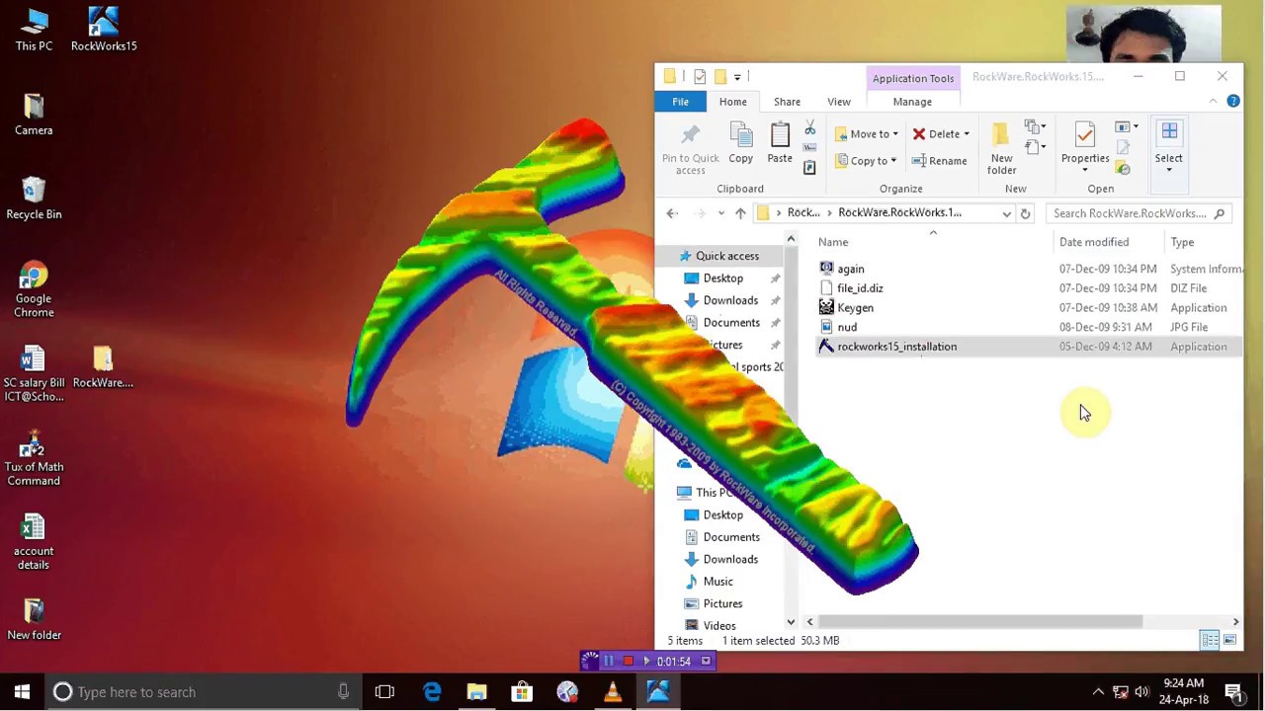Open Videos in the navigation pane

[x=719, y=626]
